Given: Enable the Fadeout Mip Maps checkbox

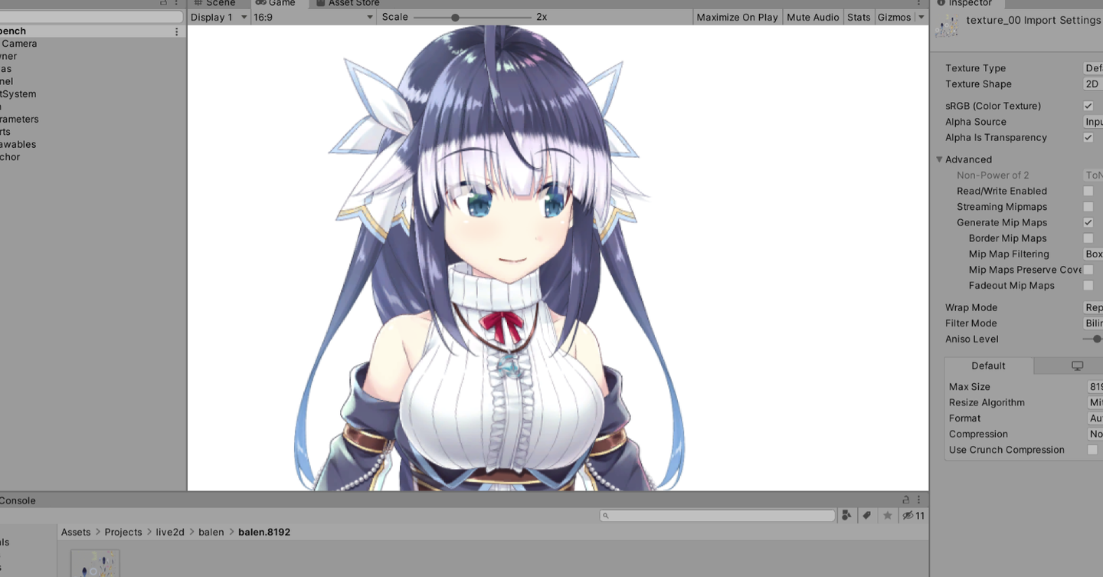Looking at the screenshot, I should (1088, 285).
